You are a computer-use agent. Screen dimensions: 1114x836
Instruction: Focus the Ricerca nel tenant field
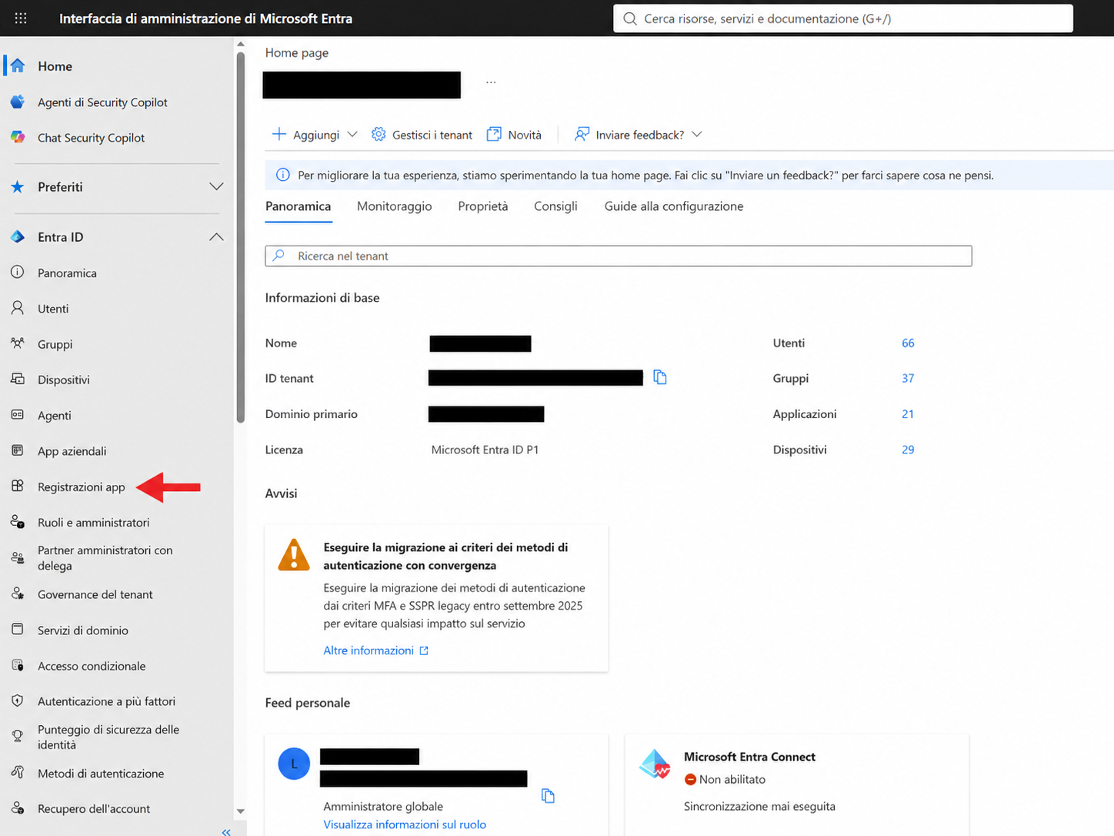point(619,256)
